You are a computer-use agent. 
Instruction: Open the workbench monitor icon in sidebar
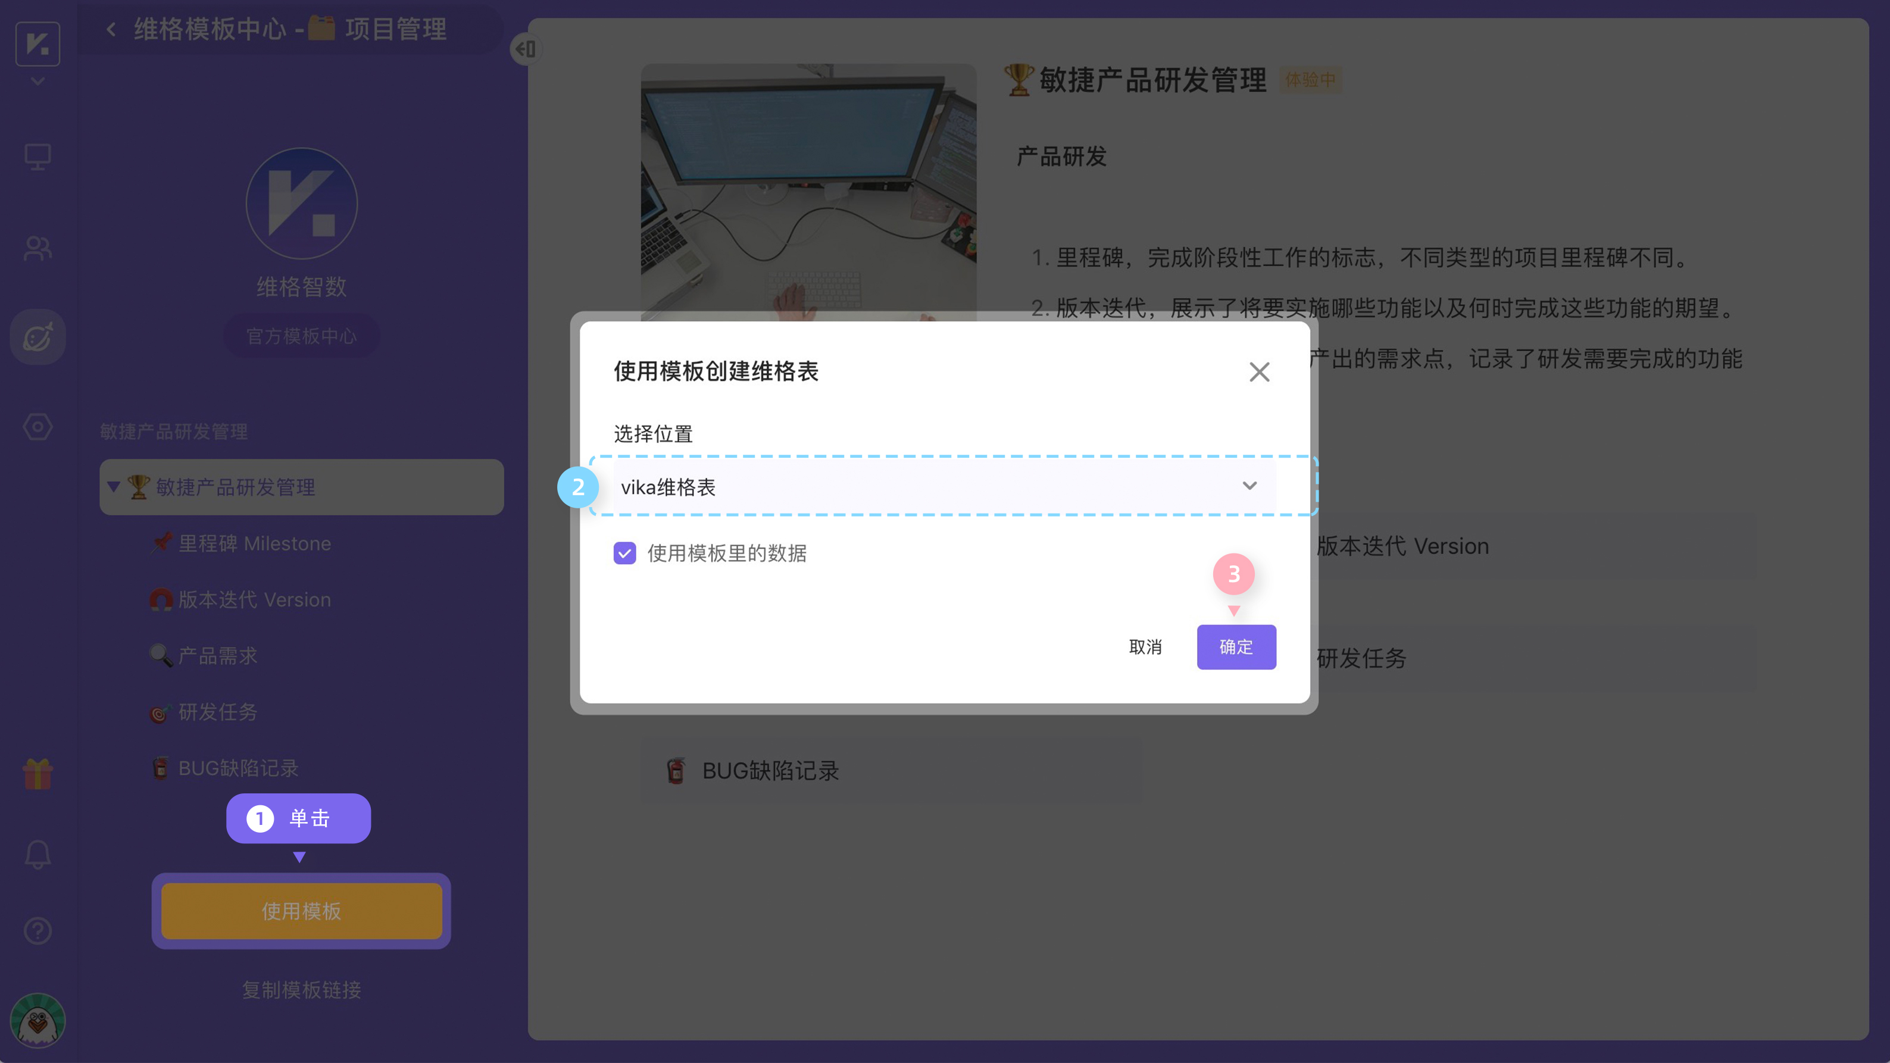pos(38,157)
